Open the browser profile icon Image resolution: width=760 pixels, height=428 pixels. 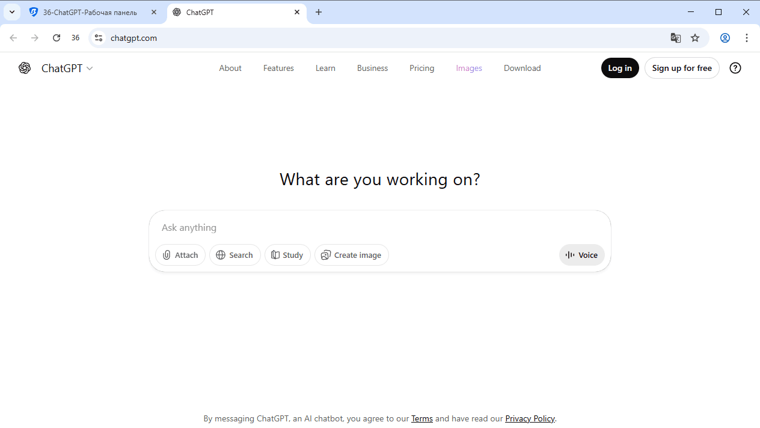(725, 38)
